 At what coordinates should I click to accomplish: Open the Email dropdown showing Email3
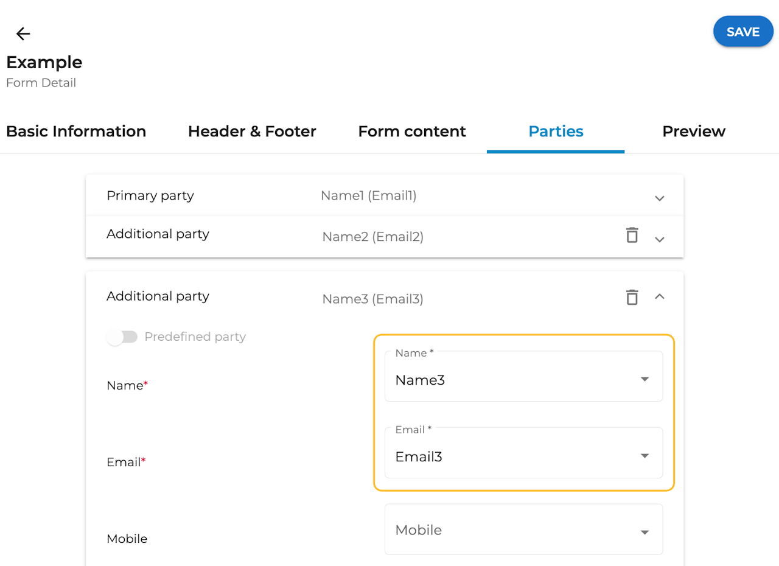523,456
